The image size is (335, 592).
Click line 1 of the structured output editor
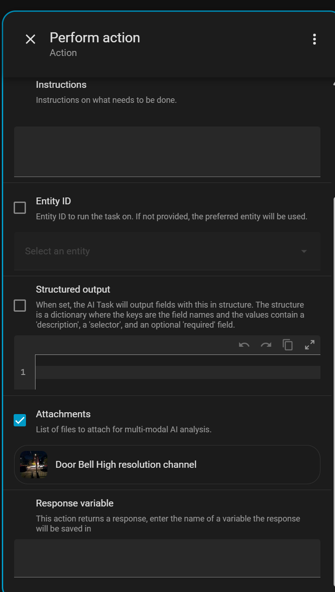click(x=178, y=372)
